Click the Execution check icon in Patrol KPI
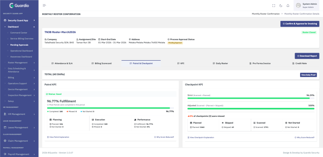Screen dimensions: 323x157 click(x=93, y=120)
